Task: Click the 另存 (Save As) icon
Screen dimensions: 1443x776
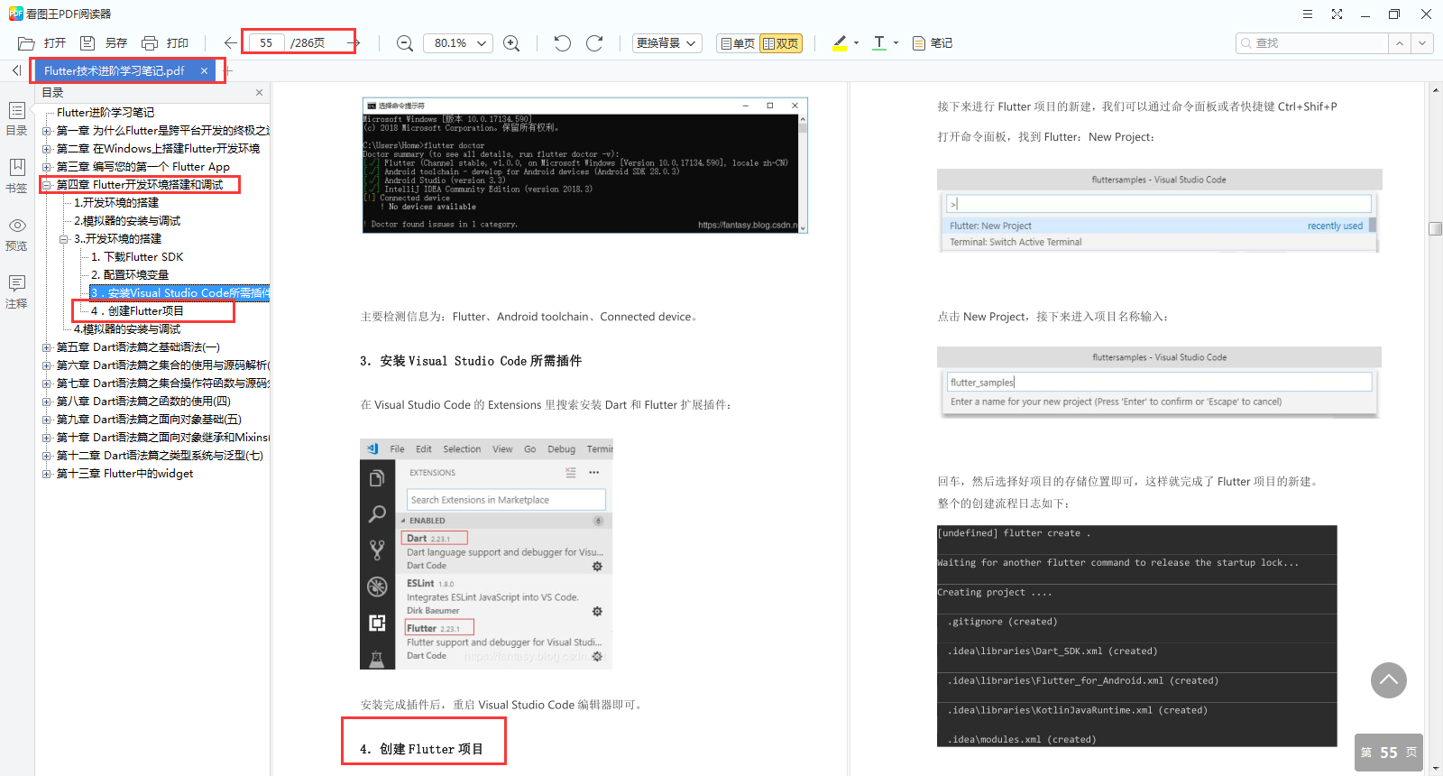Action: tap(87, 43)
